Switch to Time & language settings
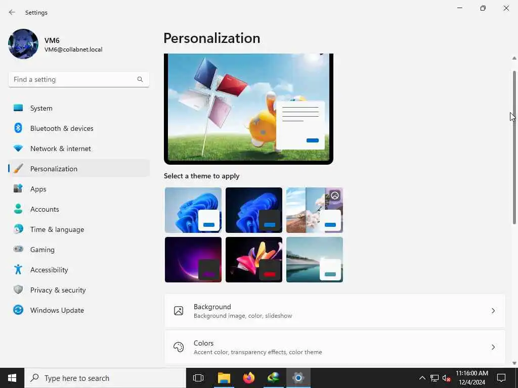The height and width of the screenshot is (388, 518). (x=79, y=229)
